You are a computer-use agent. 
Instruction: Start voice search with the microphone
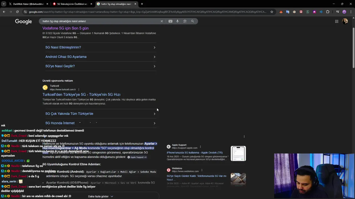pos(177,21)
